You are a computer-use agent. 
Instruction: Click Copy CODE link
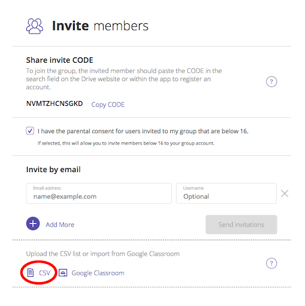(108, 105)
